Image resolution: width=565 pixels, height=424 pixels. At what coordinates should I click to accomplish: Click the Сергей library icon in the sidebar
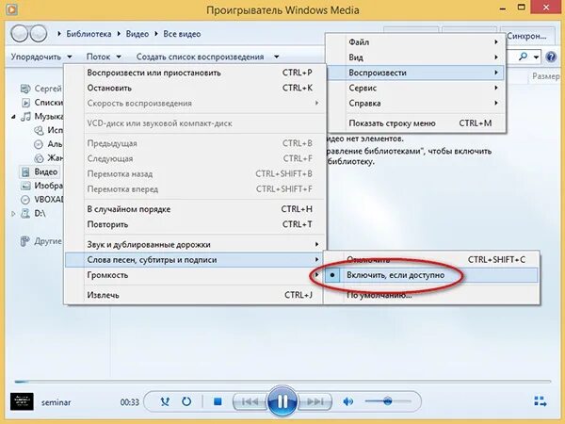coord(25,89)
